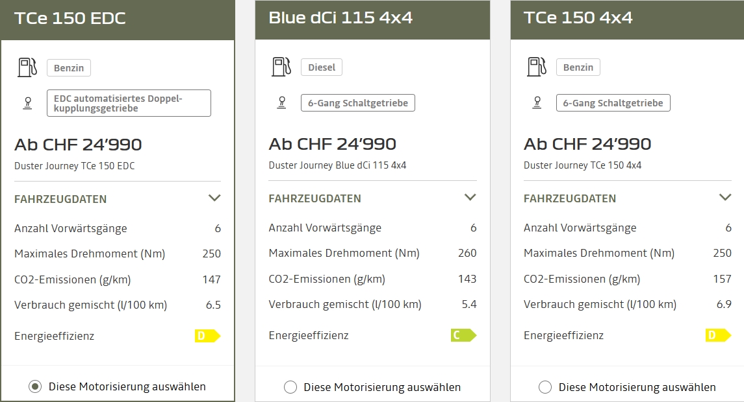Click the EDC automatisiertes Doppelkupplungsgetriebe tag
744x402 pixels.
click(129, 103)
